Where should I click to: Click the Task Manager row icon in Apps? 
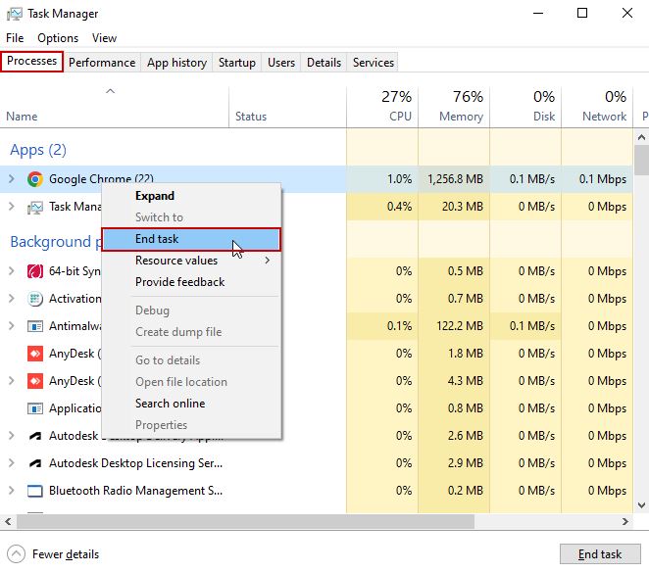tap(35, 207)
